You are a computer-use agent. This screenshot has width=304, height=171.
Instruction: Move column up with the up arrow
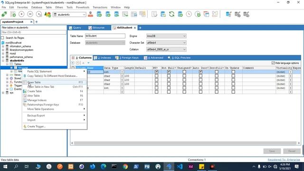(84, 63)
